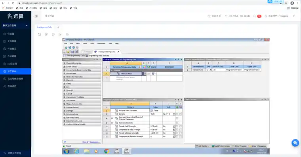Viewport: 301px width, 157px height.
Task: Open the Extensions menu
Action: (101, 44)
